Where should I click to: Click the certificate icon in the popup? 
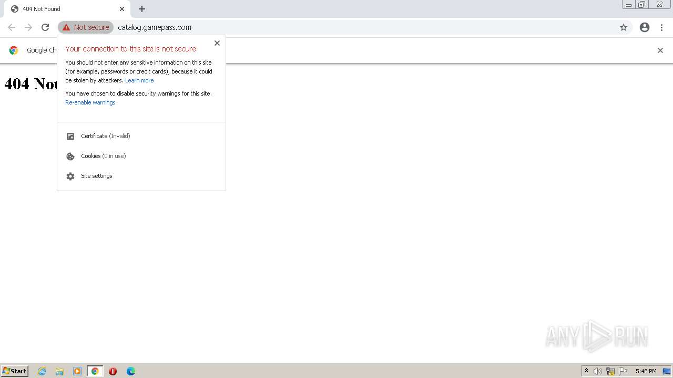click(x=70, y=136)
